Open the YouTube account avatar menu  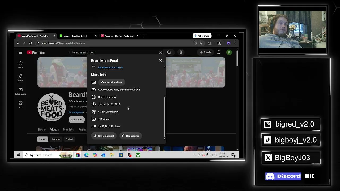(x=229, y=52)
